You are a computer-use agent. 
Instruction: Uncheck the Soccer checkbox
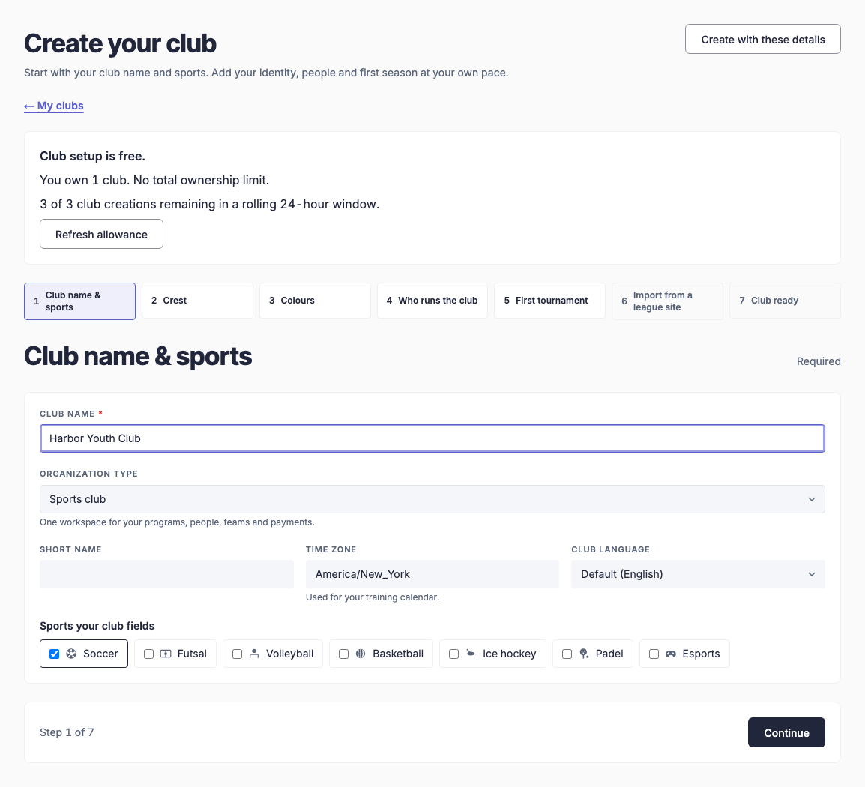[54, 654]
